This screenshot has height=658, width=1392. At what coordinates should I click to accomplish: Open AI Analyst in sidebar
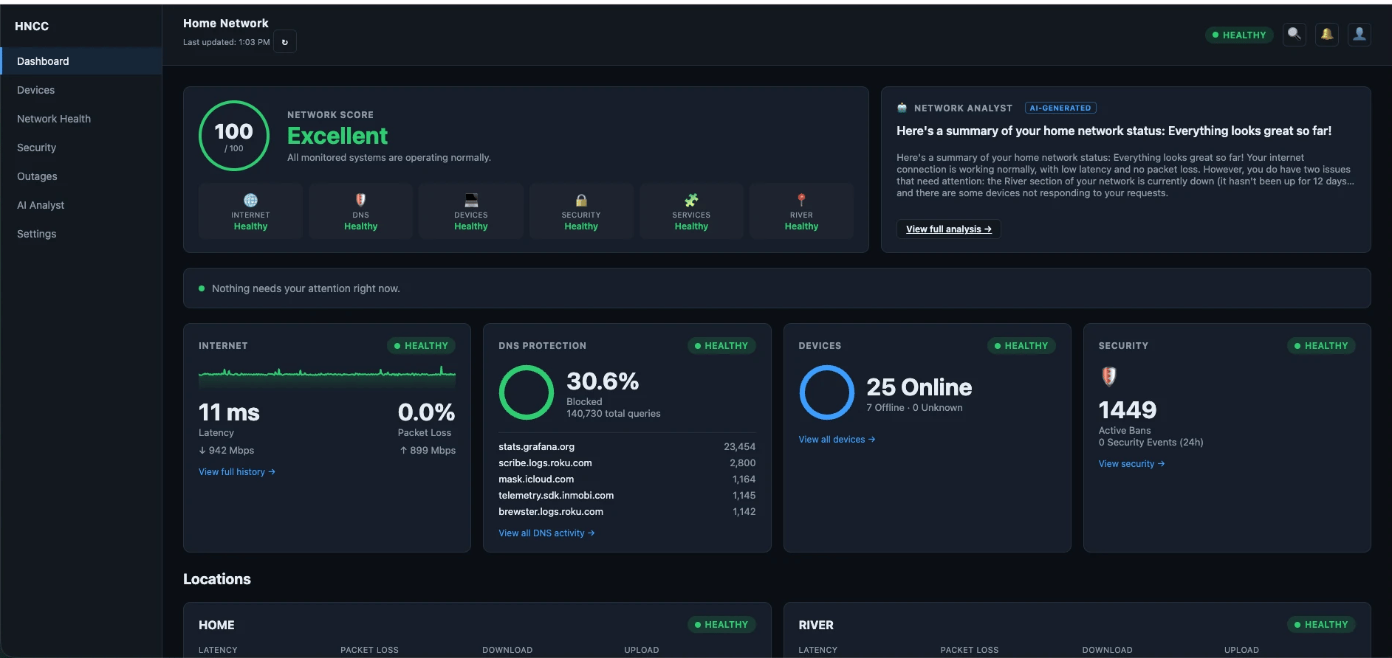81,205
